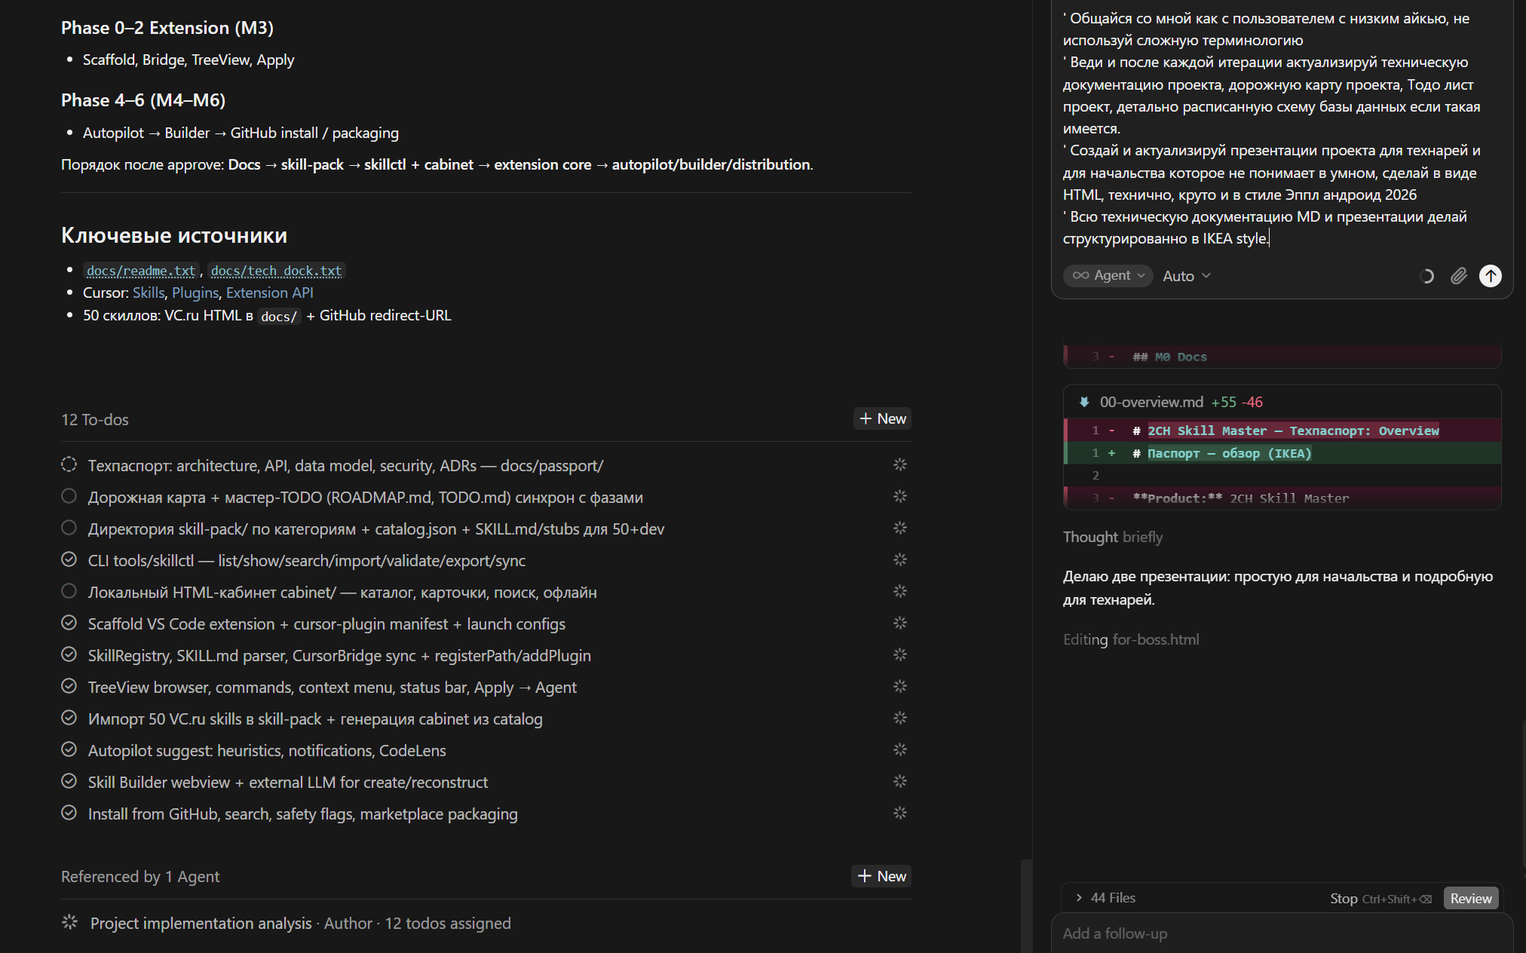Image resolution: width=1526 pixels, height=953 pixels.
Task: Uncheck the Autopilot suggest heuristics to-do
Action: (69, 749)
